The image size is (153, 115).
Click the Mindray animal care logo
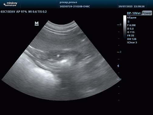pyautogui.click(x=10, y=4)
